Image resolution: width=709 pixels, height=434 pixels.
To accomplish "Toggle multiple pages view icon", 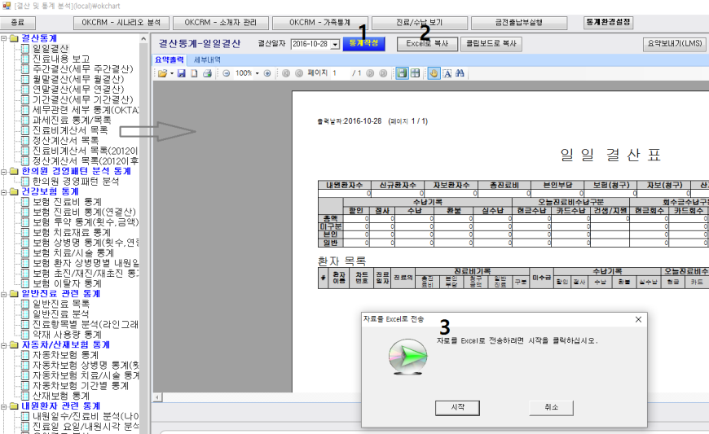I will point(415,73).
